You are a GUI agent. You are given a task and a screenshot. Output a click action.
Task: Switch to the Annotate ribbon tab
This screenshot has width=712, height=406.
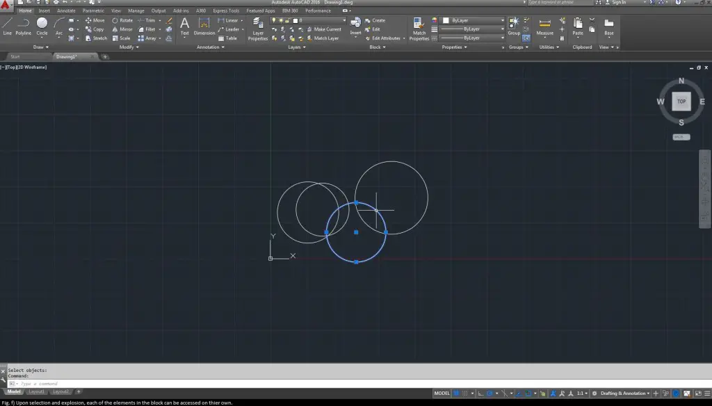pyautogui.click(x=66, y=11)
